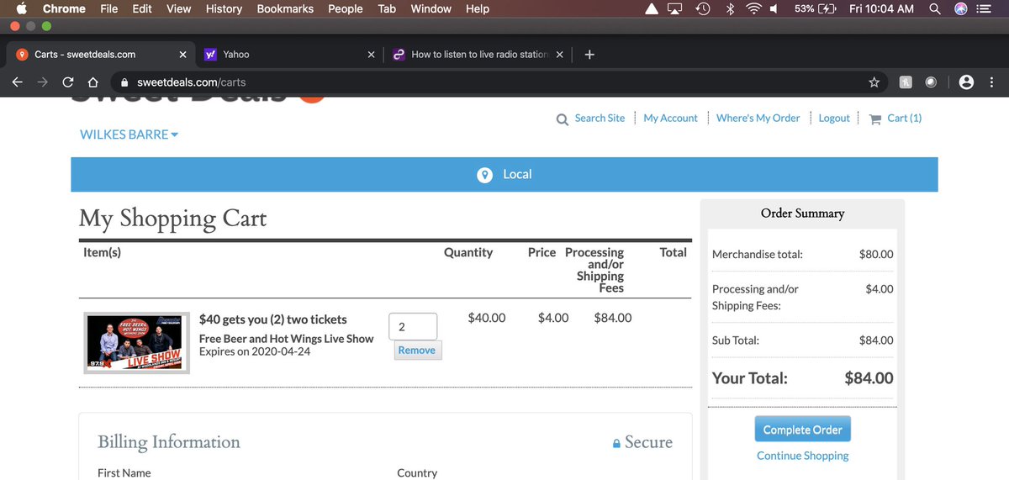Click the Bluetooth icon in menu bar
Screen dimensions: 1009x480
point(730,8)
